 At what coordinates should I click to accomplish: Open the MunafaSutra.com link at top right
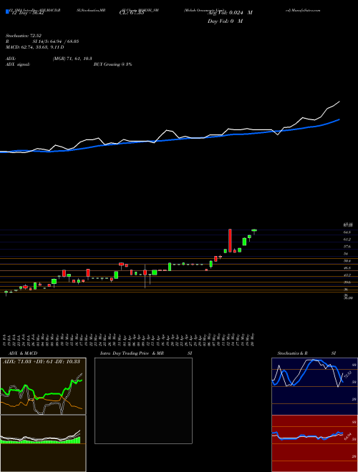[302, 10]
